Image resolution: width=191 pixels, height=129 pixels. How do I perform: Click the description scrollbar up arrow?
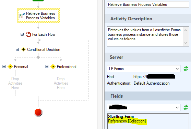tap(186, 30)
